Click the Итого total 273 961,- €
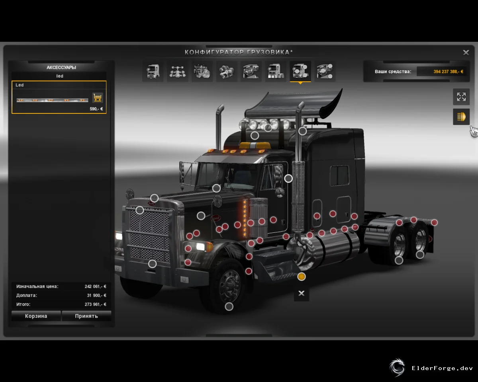 95,304
